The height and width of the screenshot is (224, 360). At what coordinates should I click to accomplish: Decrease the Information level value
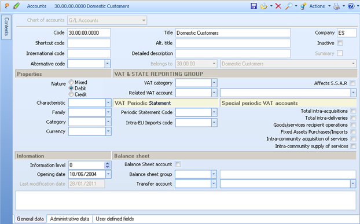click(108, 167)
